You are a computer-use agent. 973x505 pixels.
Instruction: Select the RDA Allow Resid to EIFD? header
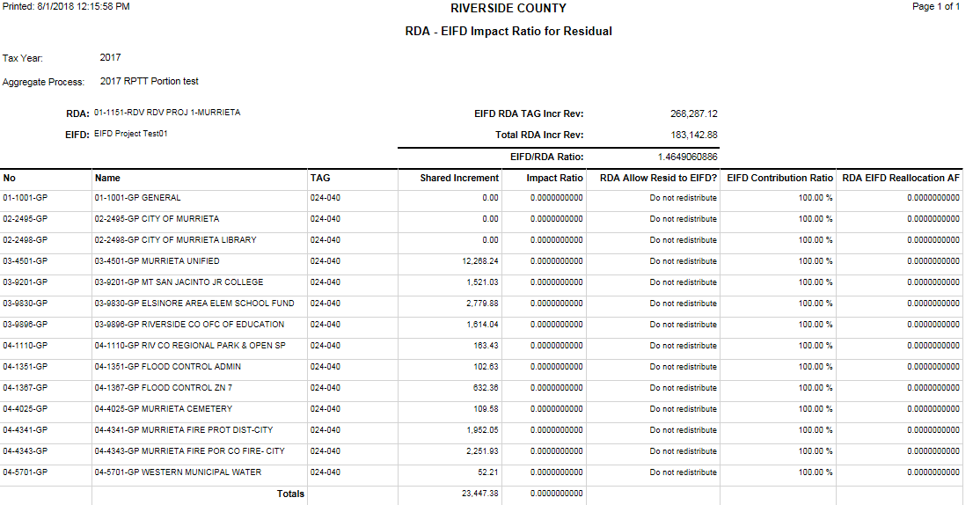click(660, 178)
